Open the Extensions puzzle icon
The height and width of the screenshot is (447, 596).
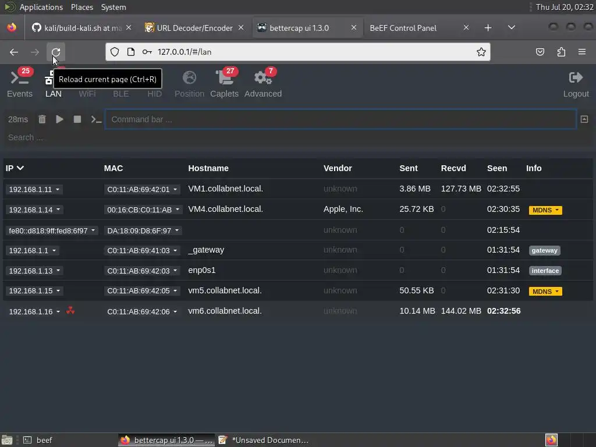click(x=561, y=52)
